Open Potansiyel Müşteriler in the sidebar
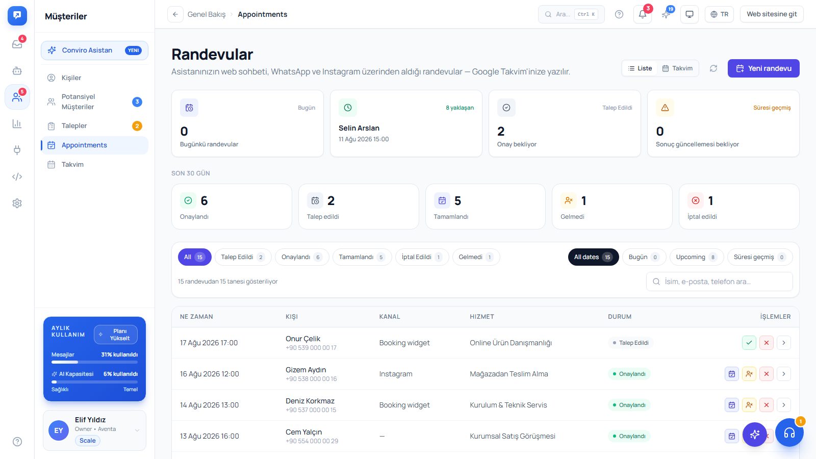The image size is (816, 459). click(x=94, y=102)
